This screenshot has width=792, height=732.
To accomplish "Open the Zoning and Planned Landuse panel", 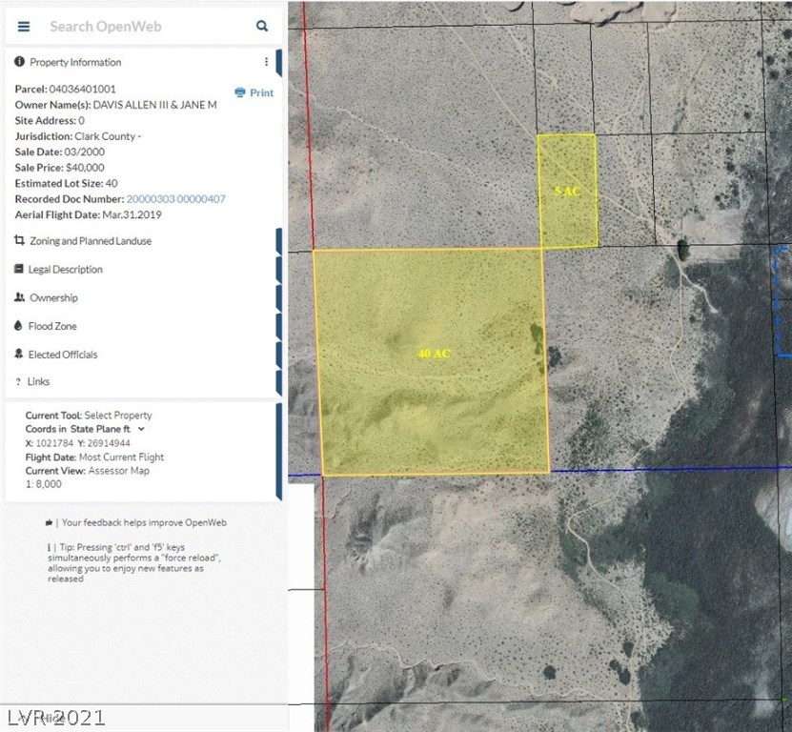I will tap(19, 241).
